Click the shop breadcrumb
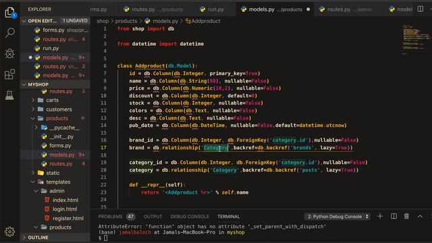Image resolution: width=432 pixels, height=243 pixels. click(103, 21)
